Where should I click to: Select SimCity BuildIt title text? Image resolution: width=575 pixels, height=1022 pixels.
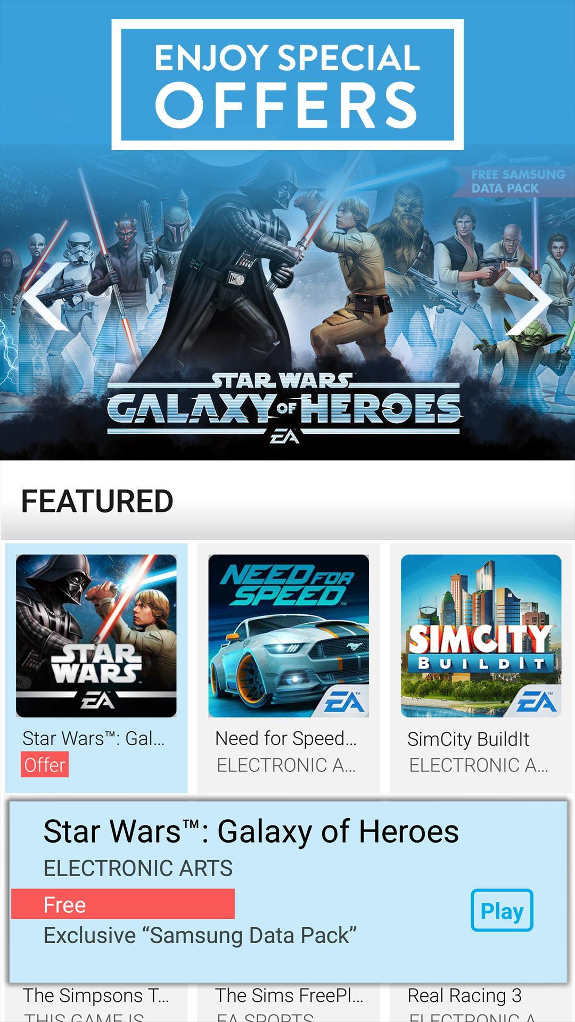(x=468, y=739)
